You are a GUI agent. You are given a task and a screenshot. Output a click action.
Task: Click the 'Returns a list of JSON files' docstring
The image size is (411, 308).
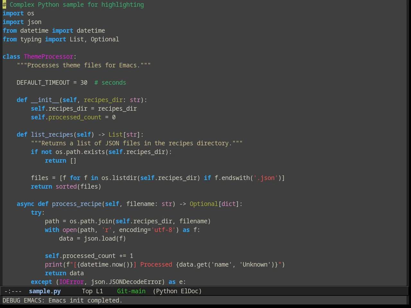(137, 143)
